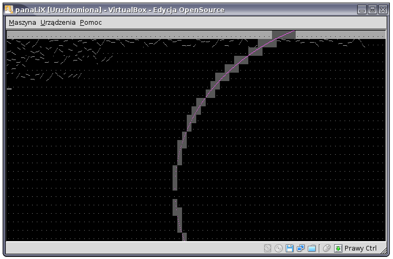Click the CD/DVD drive status icon
Viewport: 393px width, 259px height.
click(278, 248)
